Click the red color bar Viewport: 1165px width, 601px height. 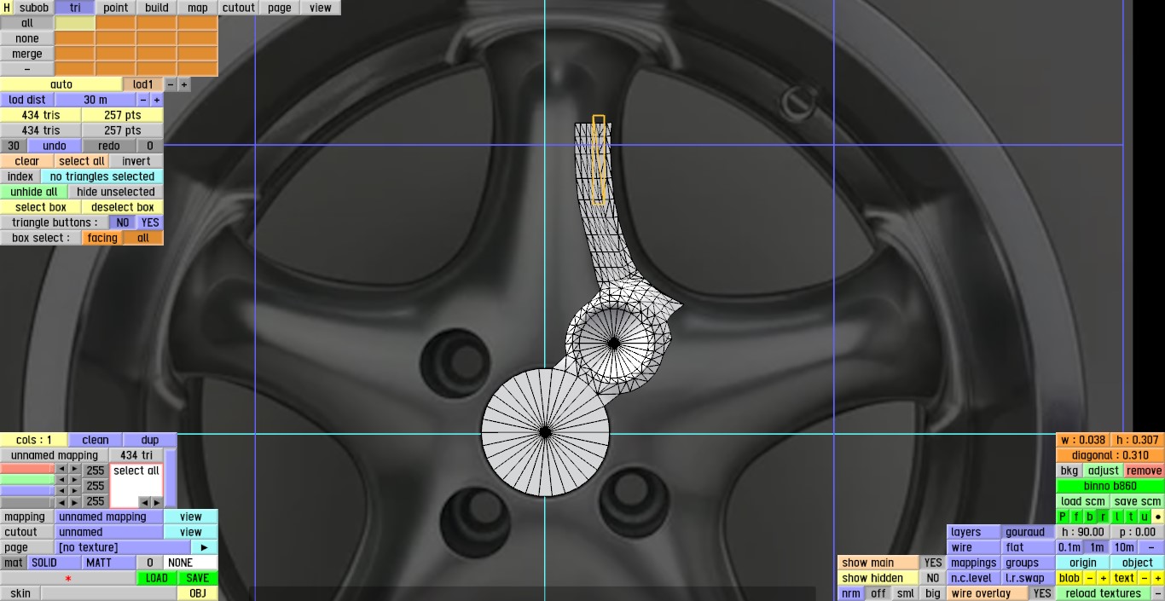(x=27, y=469)
